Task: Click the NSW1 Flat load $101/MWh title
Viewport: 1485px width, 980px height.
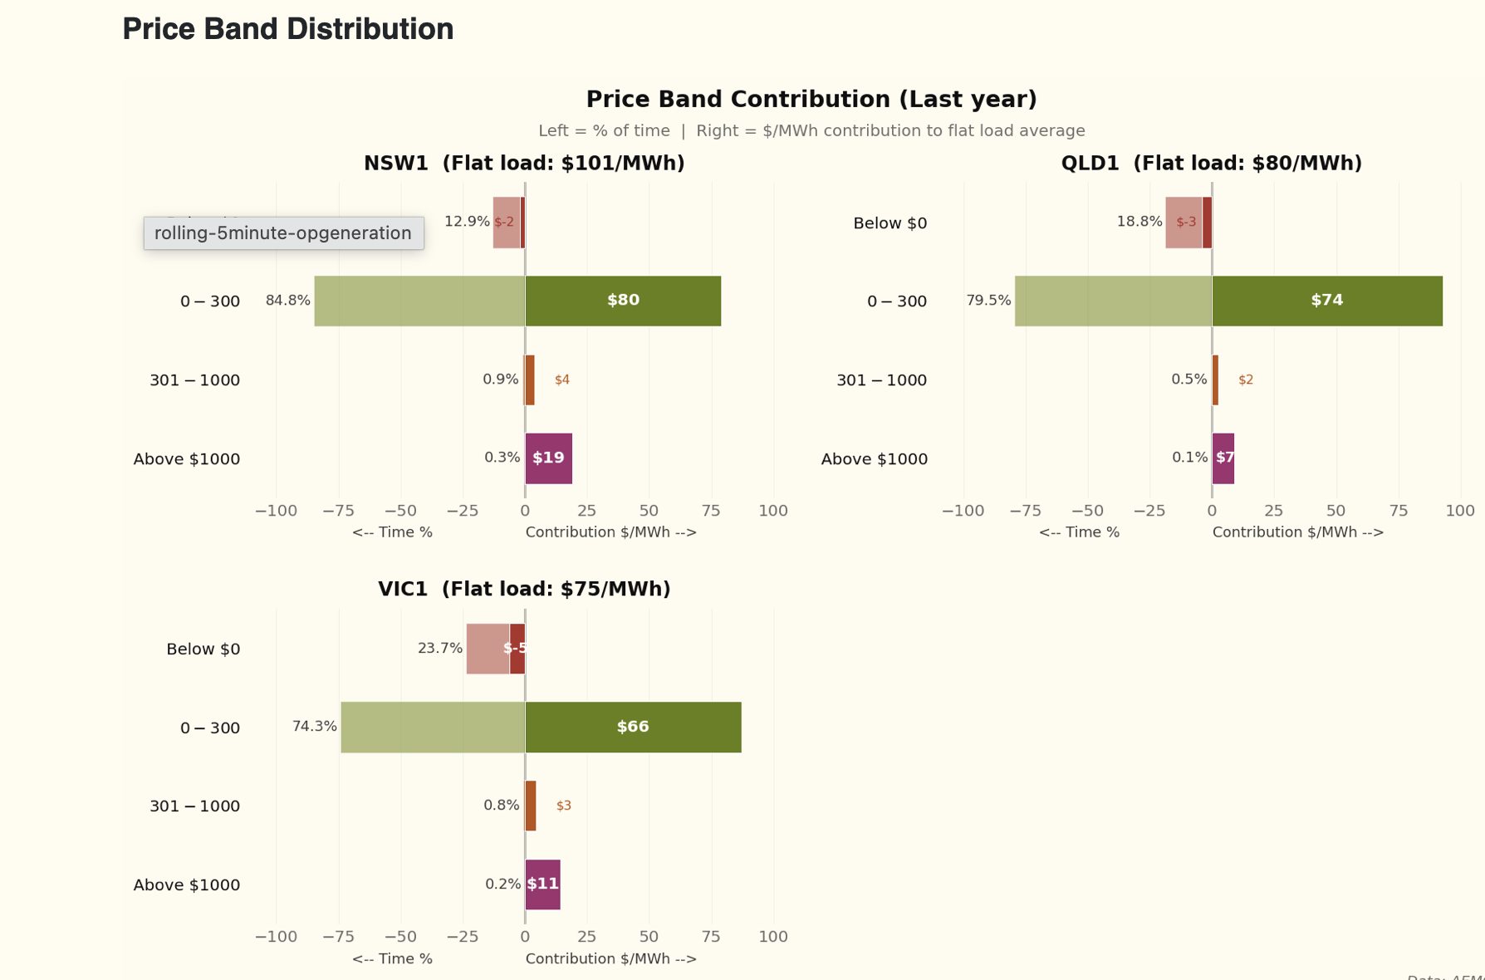Action: coord(524,164)
